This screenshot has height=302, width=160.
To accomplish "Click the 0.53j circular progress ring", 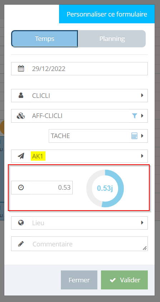I will coord(105,188).
